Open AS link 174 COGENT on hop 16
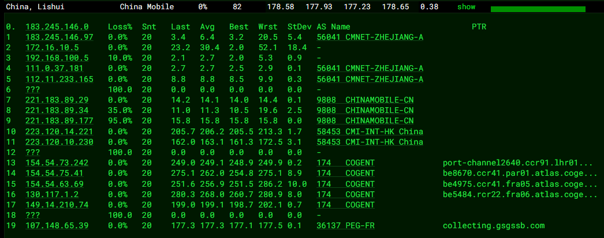Screen dimensions: 604x238 click(345, 195)
